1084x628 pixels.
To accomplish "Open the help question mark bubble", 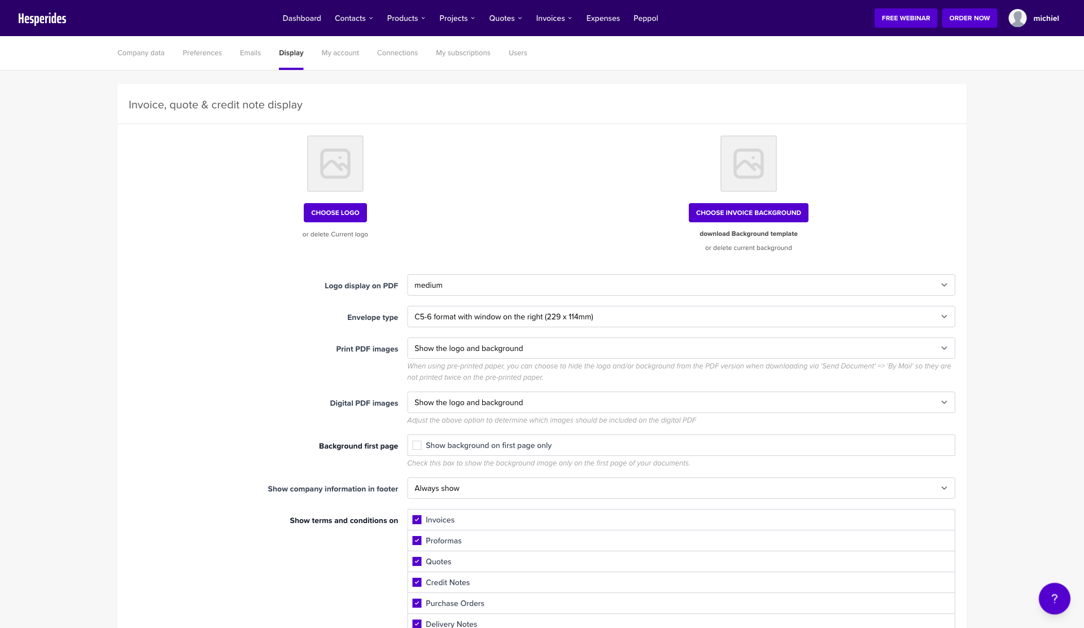I will coord(1054,599).
